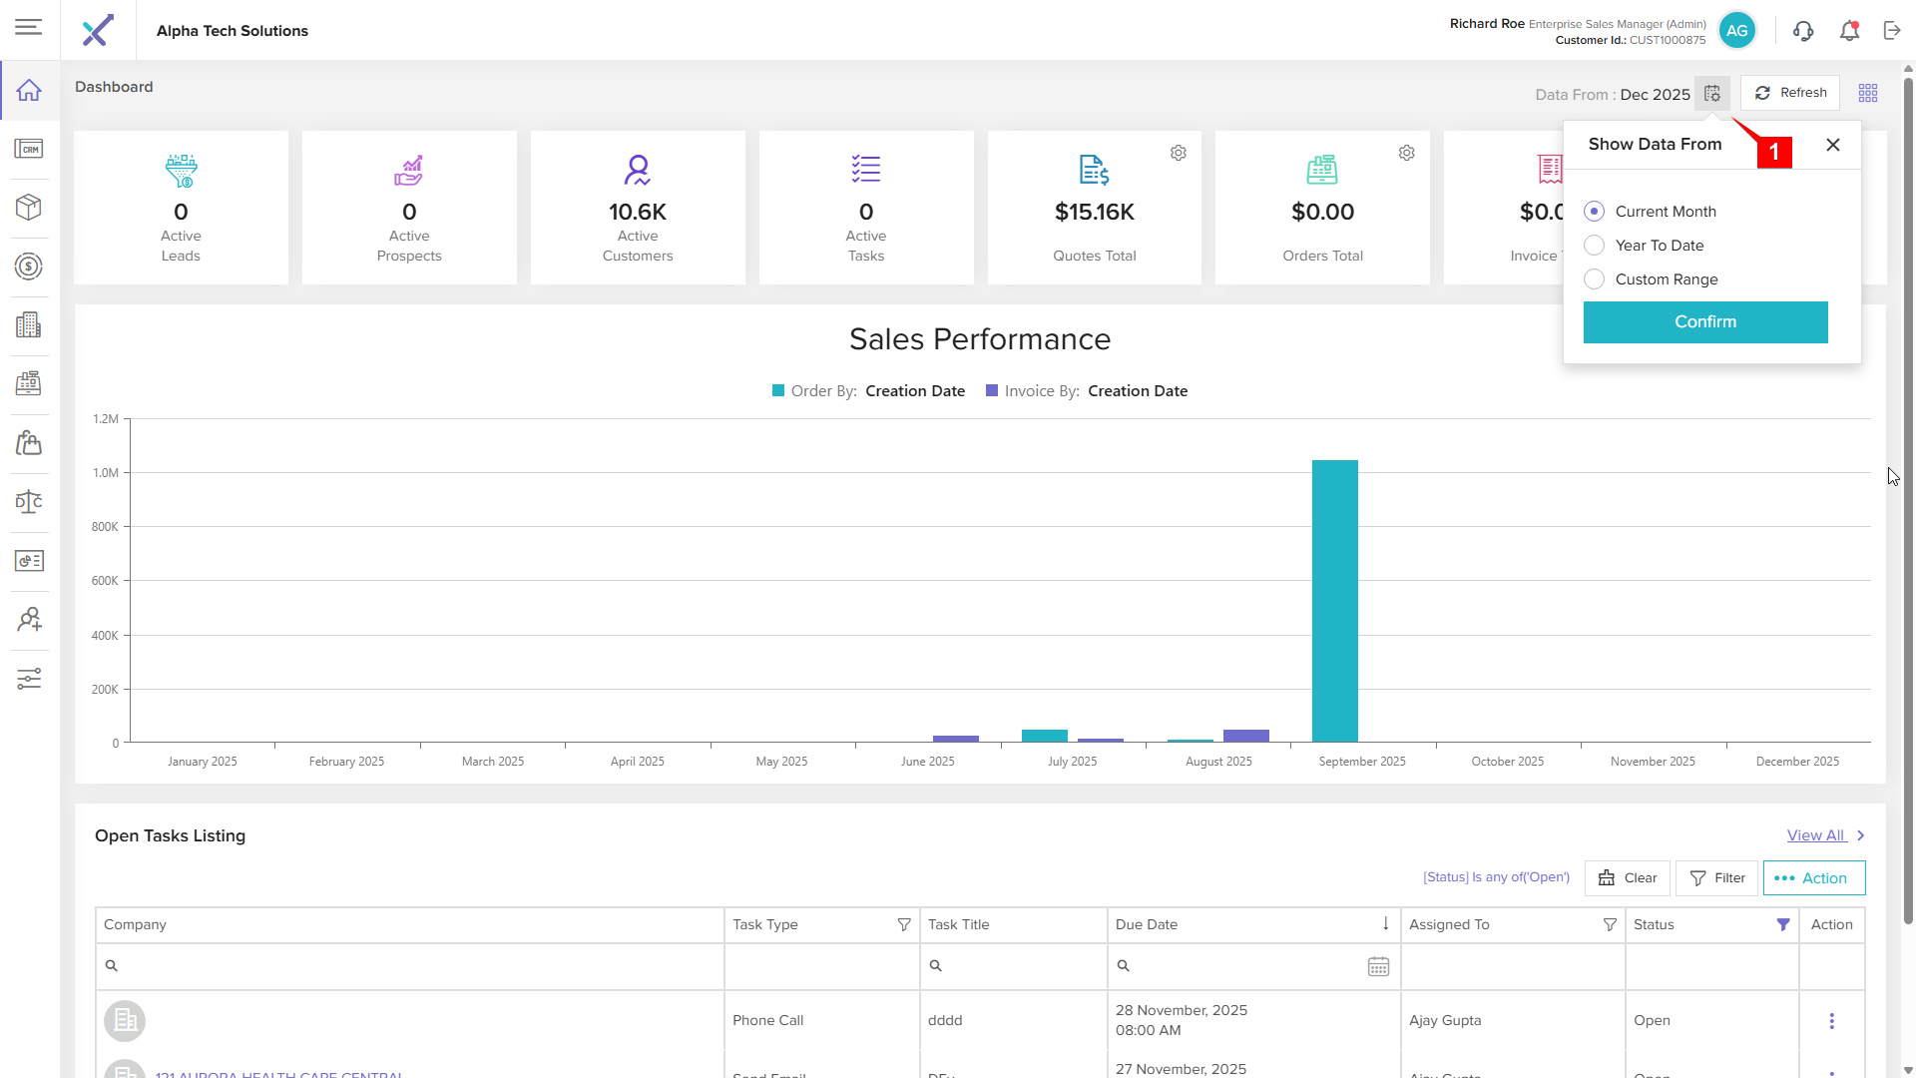Open the Assigned To column filter
Viewport: 1916px width, 1078px height.
click(1610, 925)
